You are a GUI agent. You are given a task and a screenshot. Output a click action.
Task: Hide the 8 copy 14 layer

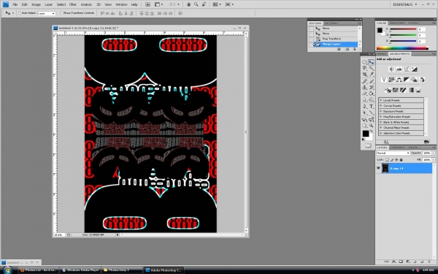[x=378, y=168]
